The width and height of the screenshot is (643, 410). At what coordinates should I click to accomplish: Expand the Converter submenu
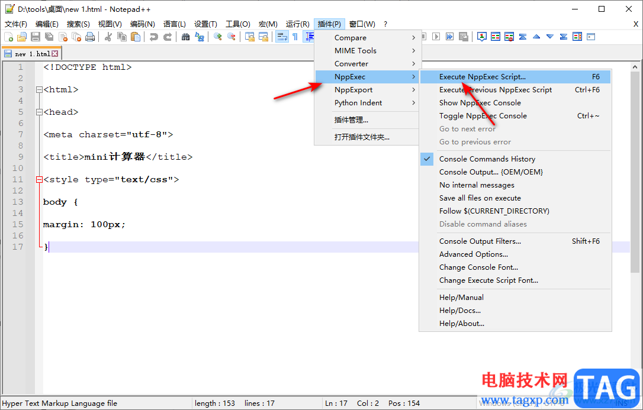[x=367, y=64]
